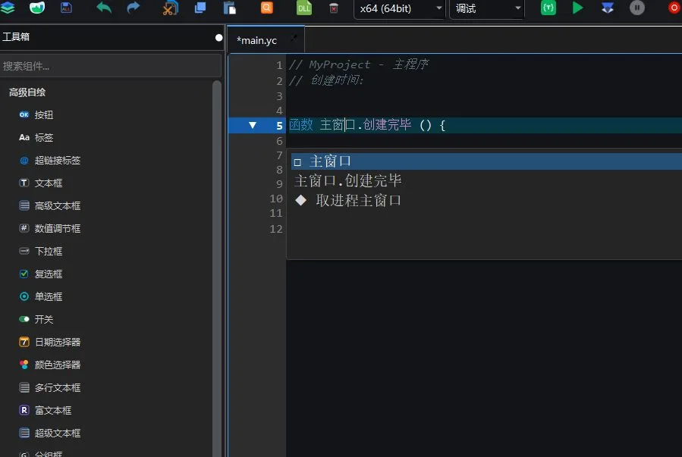Select the 数值调节框 component
Viewport: 682px width, 457px height.
(58, 229)
